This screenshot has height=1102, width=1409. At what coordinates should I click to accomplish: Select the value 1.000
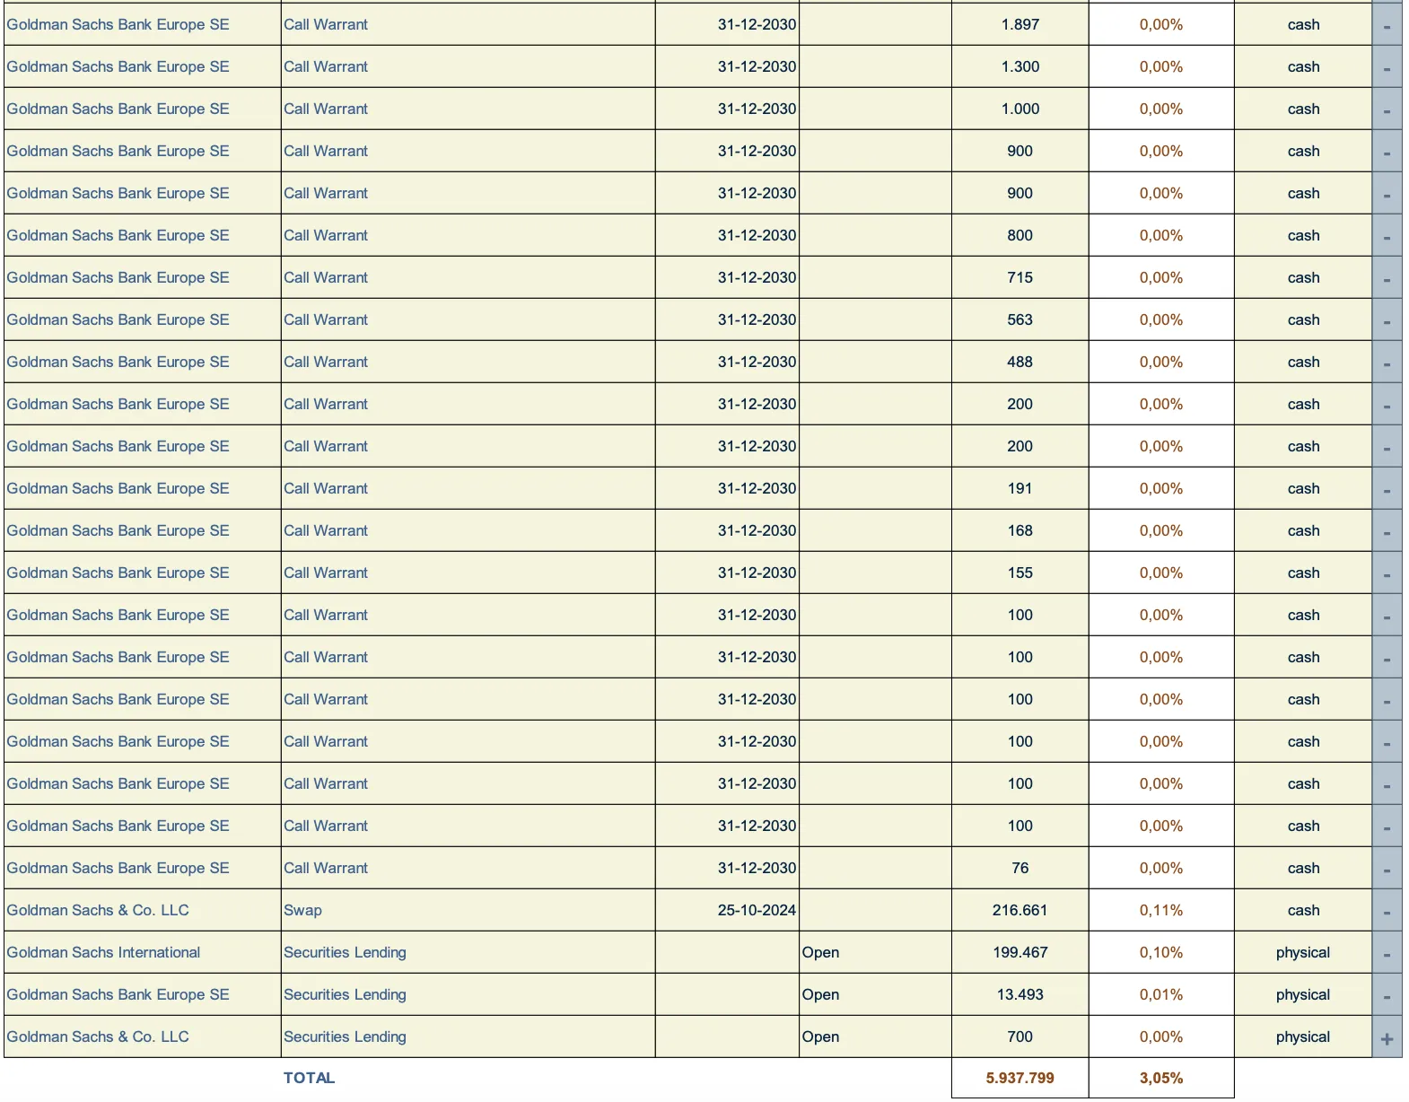pyautogui.click(x=1020, y=109)
